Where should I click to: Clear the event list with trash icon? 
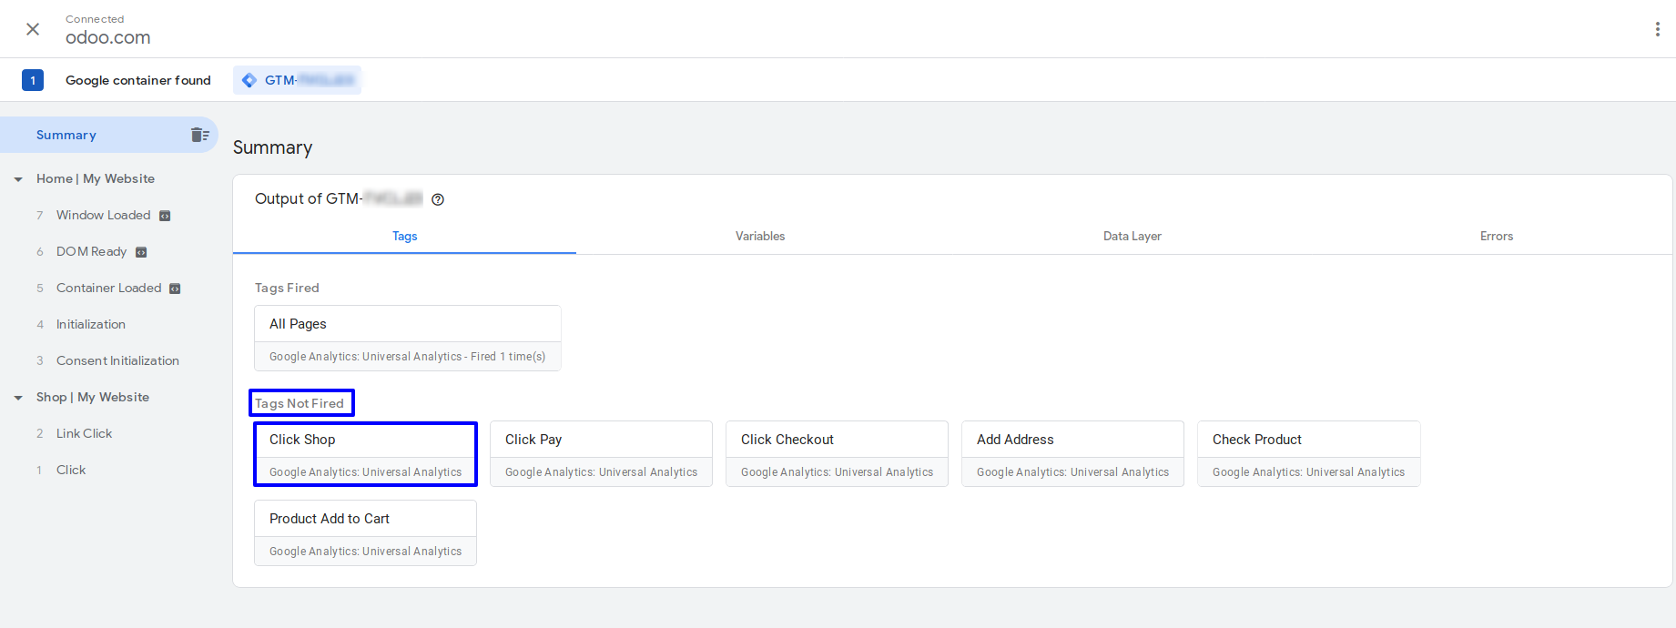tap(199, 135)
